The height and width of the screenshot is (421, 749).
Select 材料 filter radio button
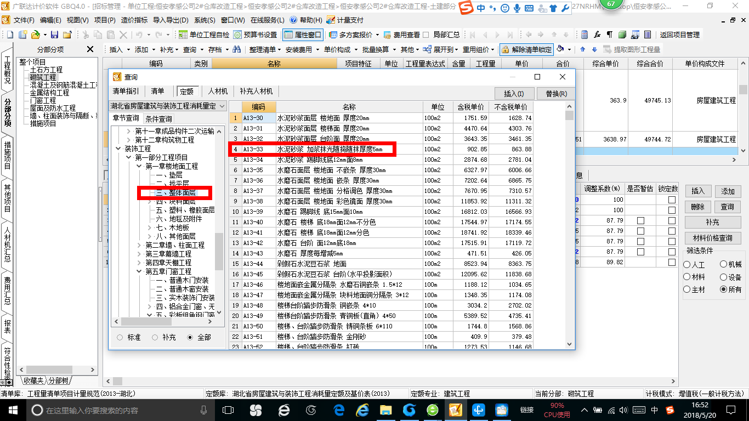687,277
